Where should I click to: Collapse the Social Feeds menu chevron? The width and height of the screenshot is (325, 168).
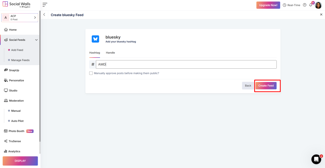click(36, 40)
